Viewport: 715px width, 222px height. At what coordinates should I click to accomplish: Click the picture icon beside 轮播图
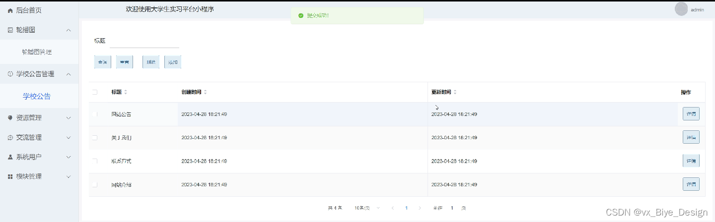click(10, 30)
